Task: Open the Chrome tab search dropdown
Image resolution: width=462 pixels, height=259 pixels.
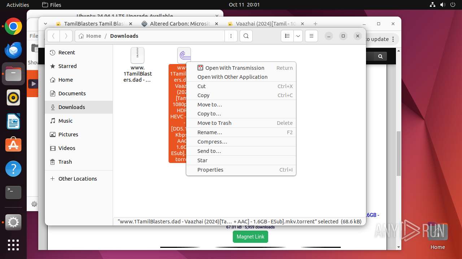Action: pyautogui.click(x=45, y=24)
